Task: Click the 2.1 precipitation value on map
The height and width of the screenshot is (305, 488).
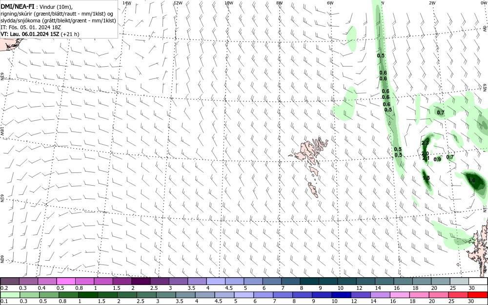Action: (x=426, y=158)
